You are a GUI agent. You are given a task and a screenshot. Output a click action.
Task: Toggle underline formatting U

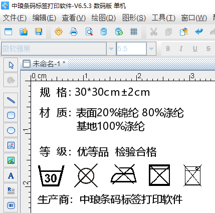(195, 49)
